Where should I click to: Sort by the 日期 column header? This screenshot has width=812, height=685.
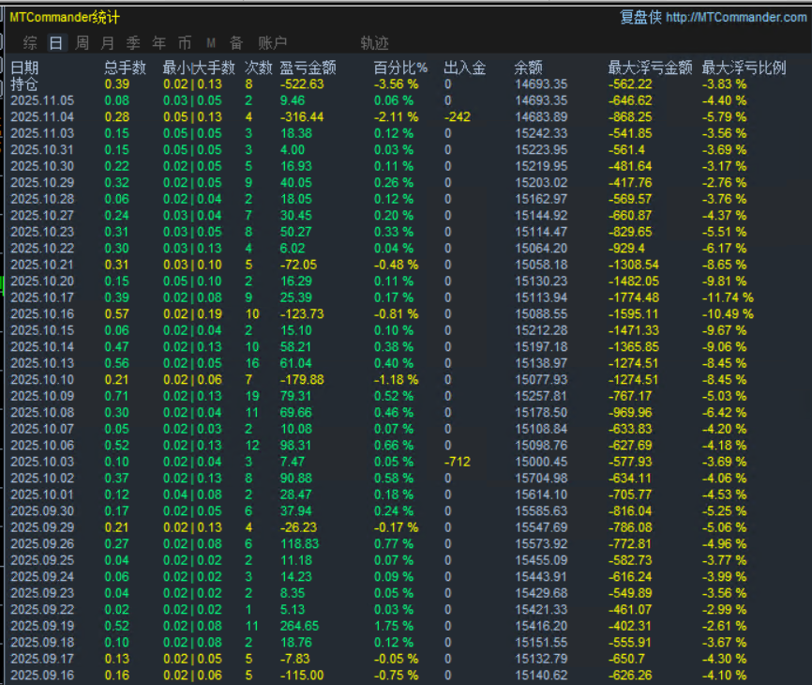coord(23,67)
